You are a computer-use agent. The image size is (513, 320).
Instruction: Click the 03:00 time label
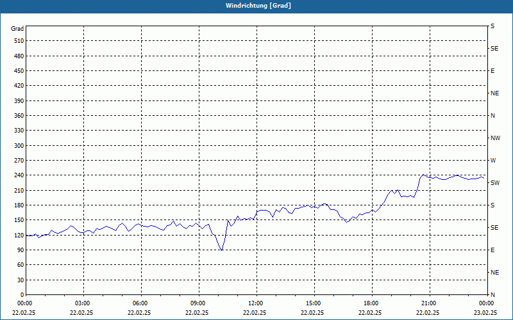coord(84,303)
